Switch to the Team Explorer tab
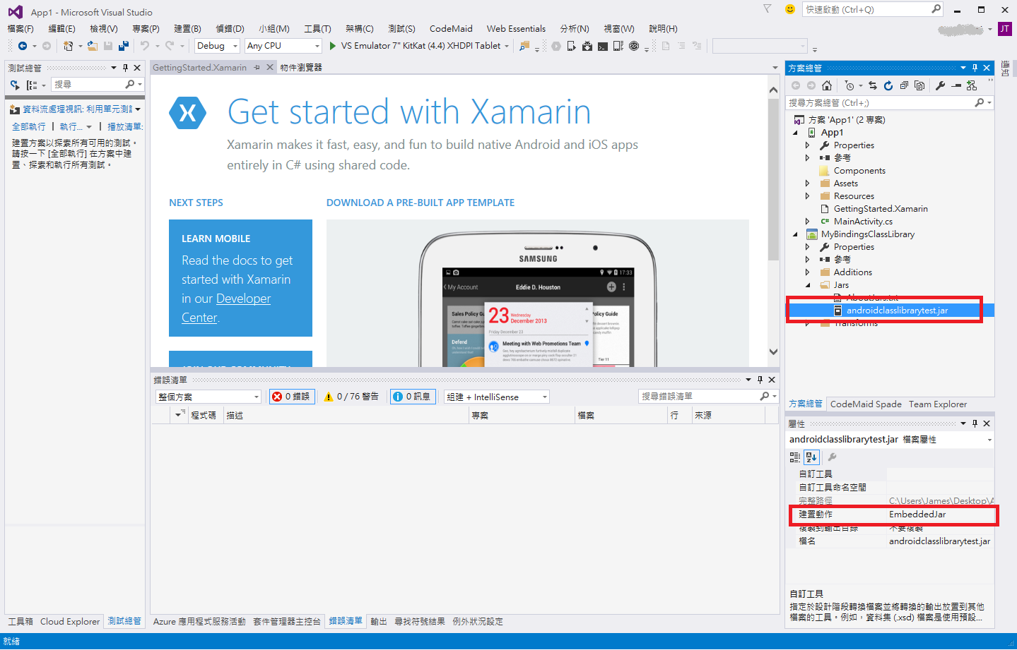The image size is (1017, 650). click(938, 404)
